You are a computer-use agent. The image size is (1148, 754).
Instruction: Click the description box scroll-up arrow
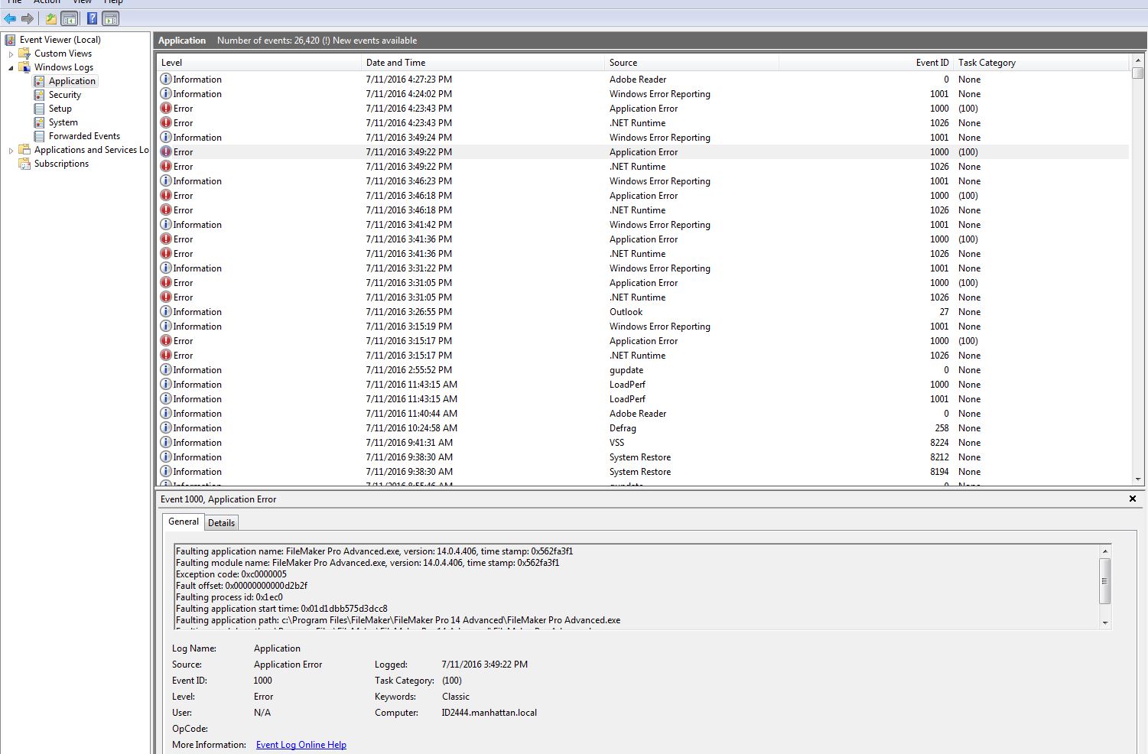(x=1105, y=551)
